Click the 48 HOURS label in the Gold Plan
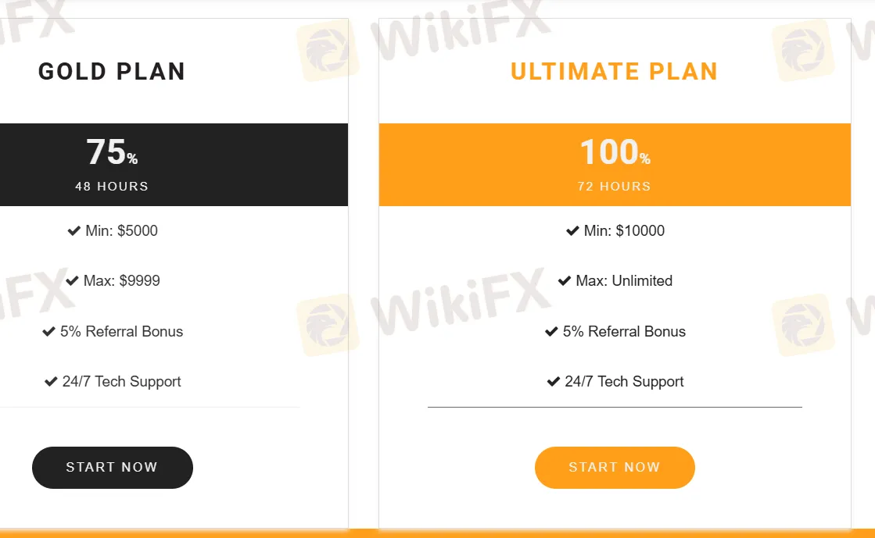Image resolution: width=875 pixels, height=538 pixels. click(x=112, y=186)
